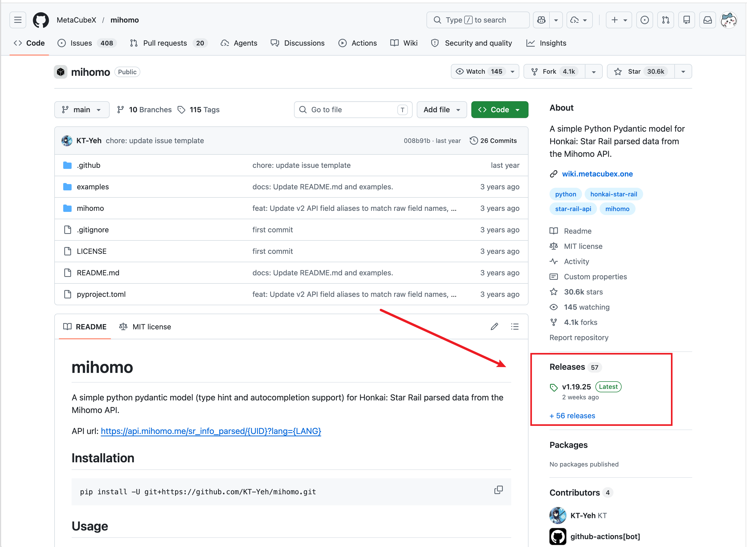
Task: Star the mihomo repository
Action: (x=641, y=72)
